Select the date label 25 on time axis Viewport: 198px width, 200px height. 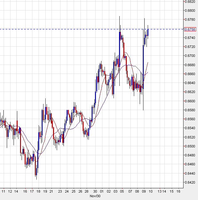[73, 191]
